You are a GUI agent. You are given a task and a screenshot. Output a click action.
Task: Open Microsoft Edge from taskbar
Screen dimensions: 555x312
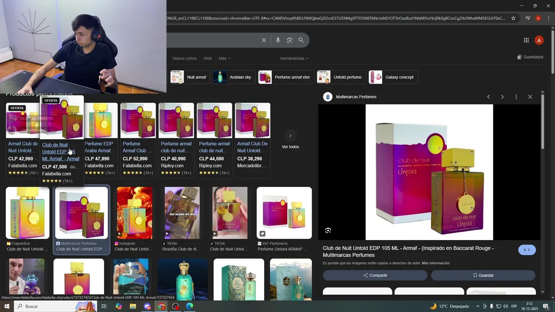tap(189, 306)
